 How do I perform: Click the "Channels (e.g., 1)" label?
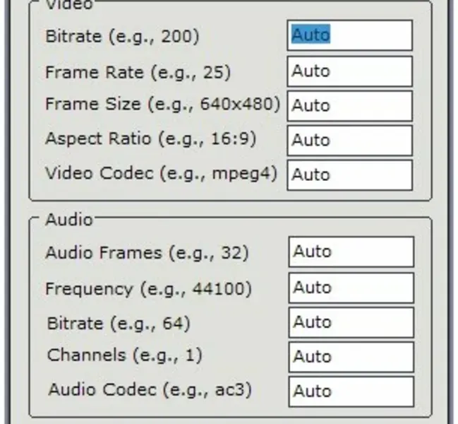coord(124,355)
